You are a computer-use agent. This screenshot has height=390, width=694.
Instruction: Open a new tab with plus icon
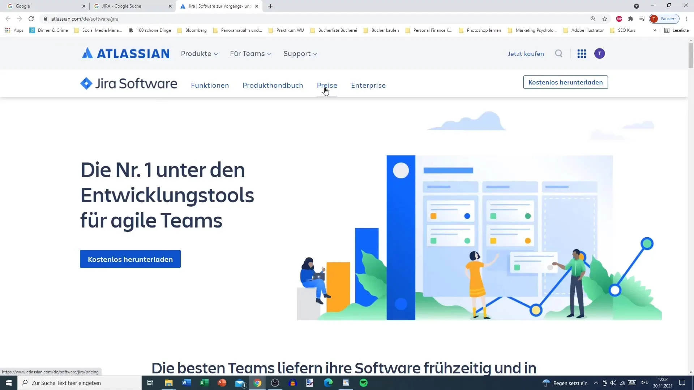[270, 6]
